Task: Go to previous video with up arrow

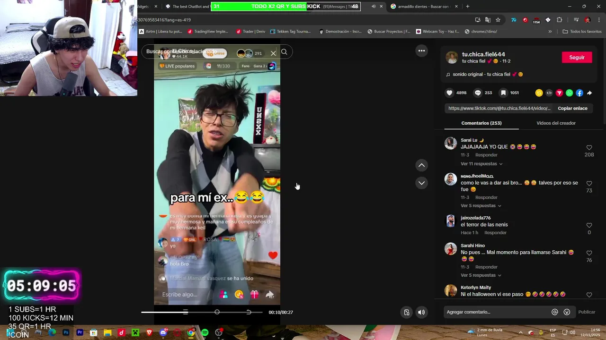Action: [x=421, y=165]
